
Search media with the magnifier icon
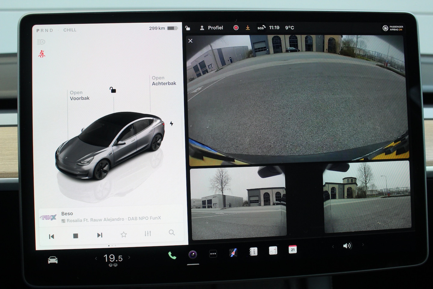172,233
